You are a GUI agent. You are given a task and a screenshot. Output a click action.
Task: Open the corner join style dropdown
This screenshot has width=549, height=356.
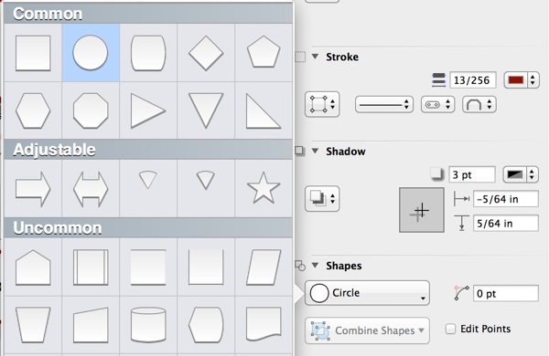479,104
